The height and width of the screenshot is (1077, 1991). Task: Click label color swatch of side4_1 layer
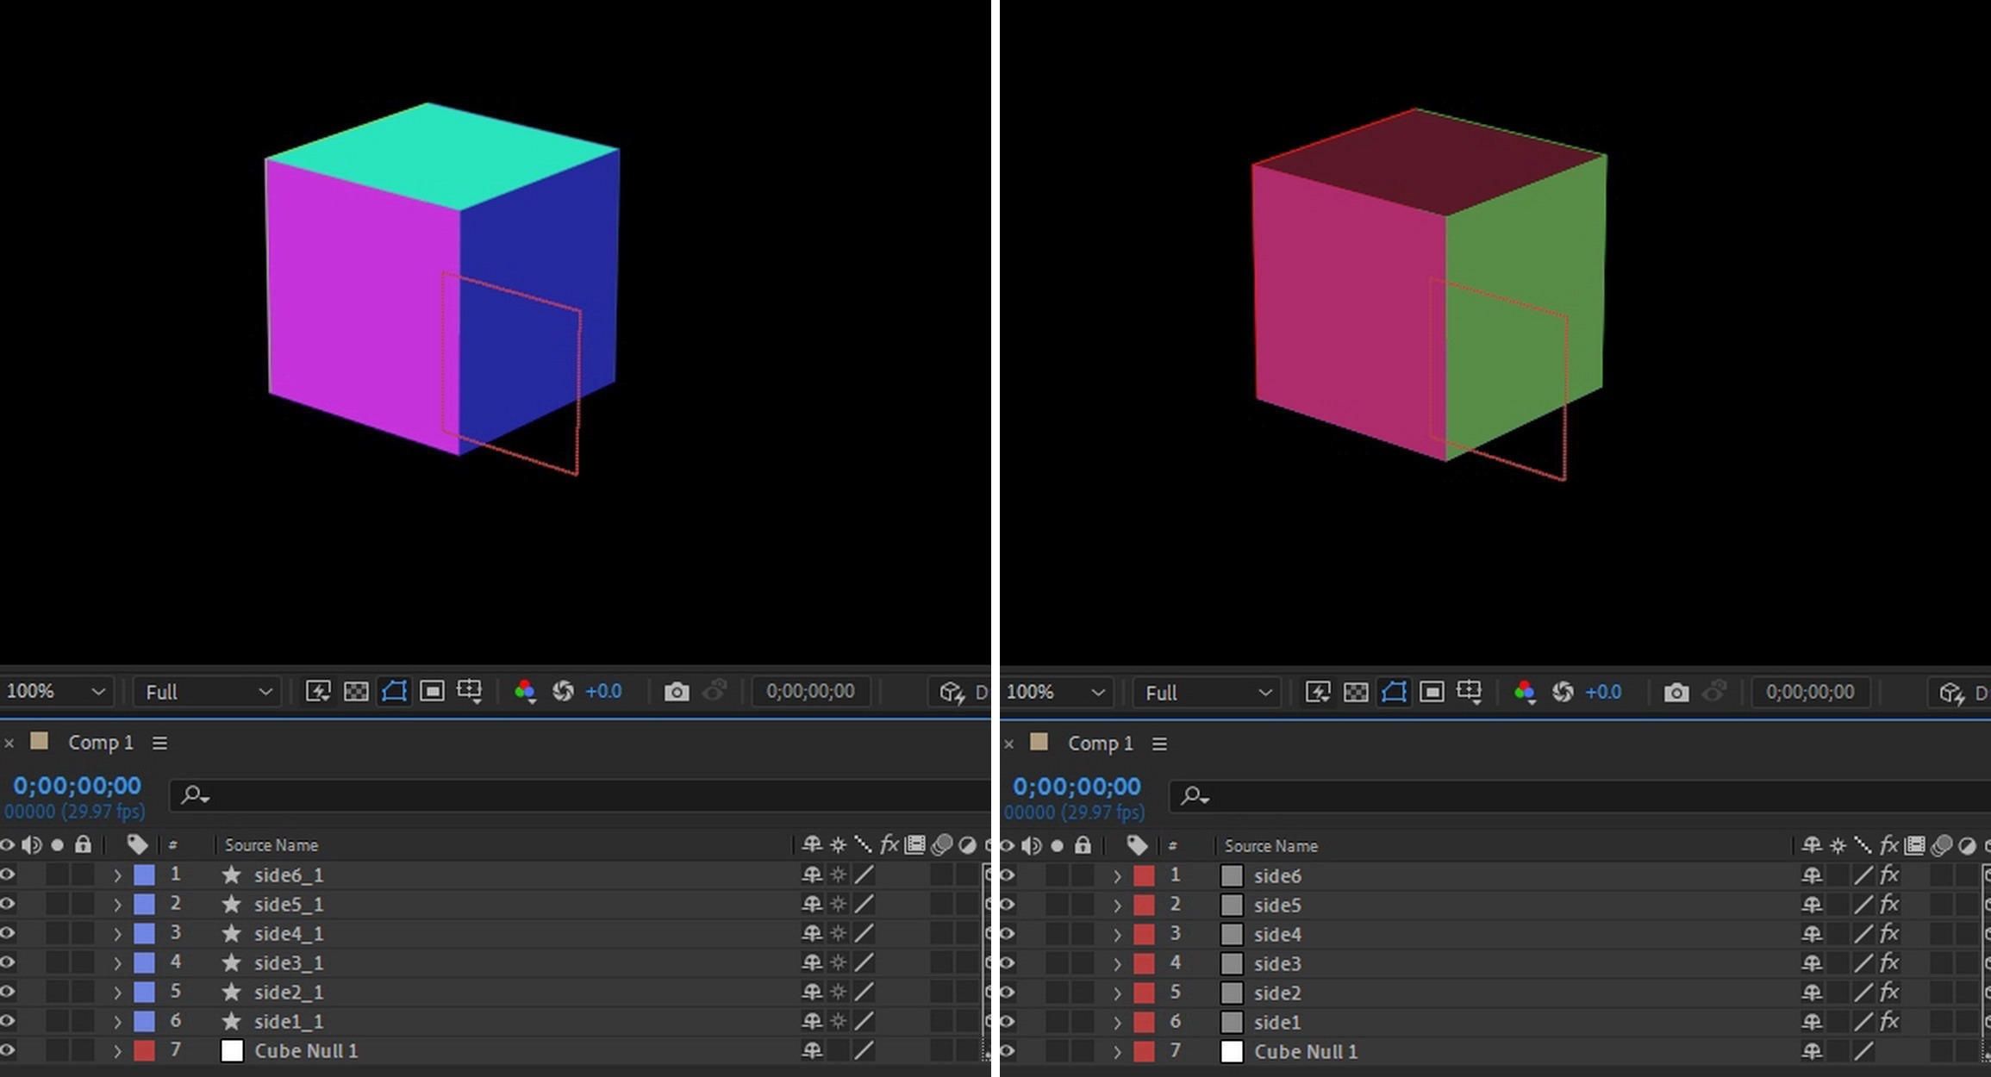(144, 933)
